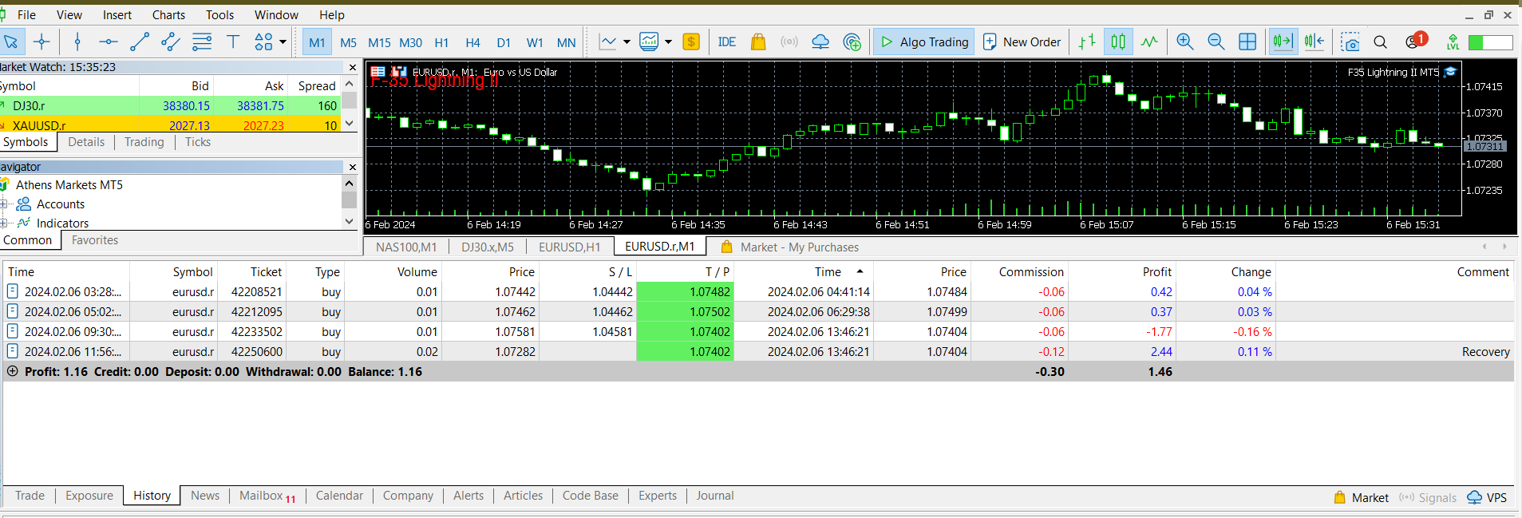Viewport: 1522px width, 518px height.
Task: Switch to the Journal tab
Action: coord(714,496)
